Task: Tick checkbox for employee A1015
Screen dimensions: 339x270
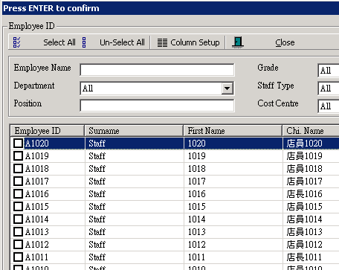Action: 18,207
